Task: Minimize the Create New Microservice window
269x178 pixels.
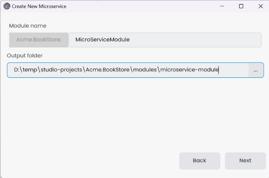Action: coord(222,6)
